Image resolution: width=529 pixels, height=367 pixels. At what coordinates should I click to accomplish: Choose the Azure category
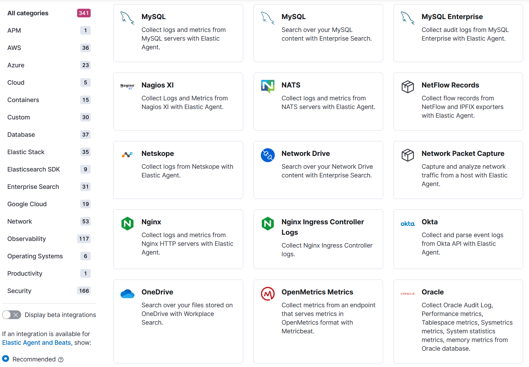(49, 65)
